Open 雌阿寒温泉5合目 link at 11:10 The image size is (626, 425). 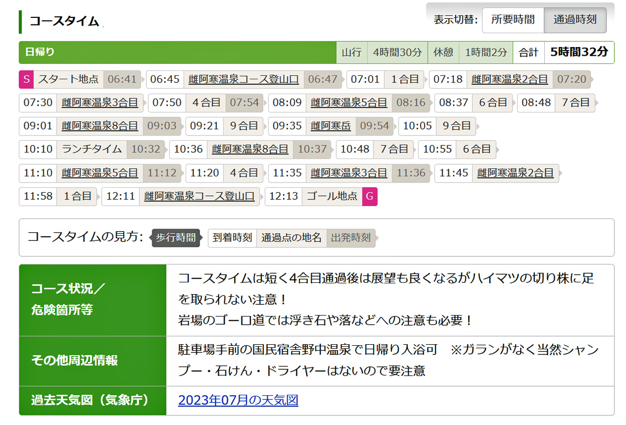pos(100,173)
